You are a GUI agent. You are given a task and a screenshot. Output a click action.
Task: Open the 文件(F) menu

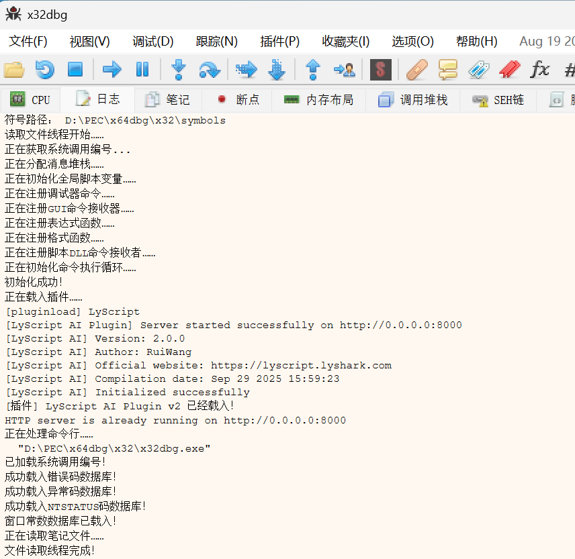[x=28, y=42]
